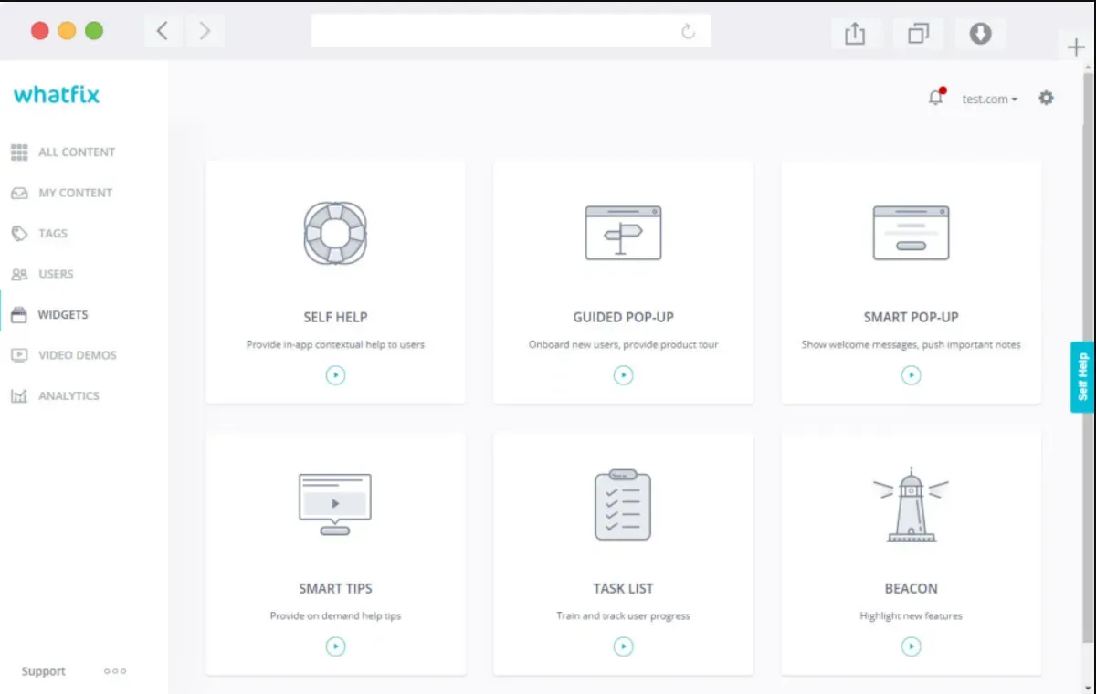Click the SMART POP-UP card title
Screen dimensions: 1096x694
coord(911,317)
